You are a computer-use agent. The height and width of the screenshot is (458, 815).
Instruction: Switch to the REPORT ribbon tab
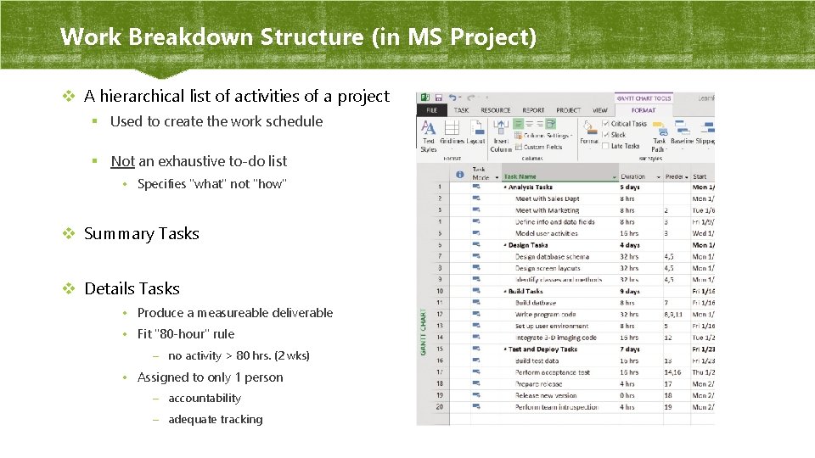click(x=533, y=110)
